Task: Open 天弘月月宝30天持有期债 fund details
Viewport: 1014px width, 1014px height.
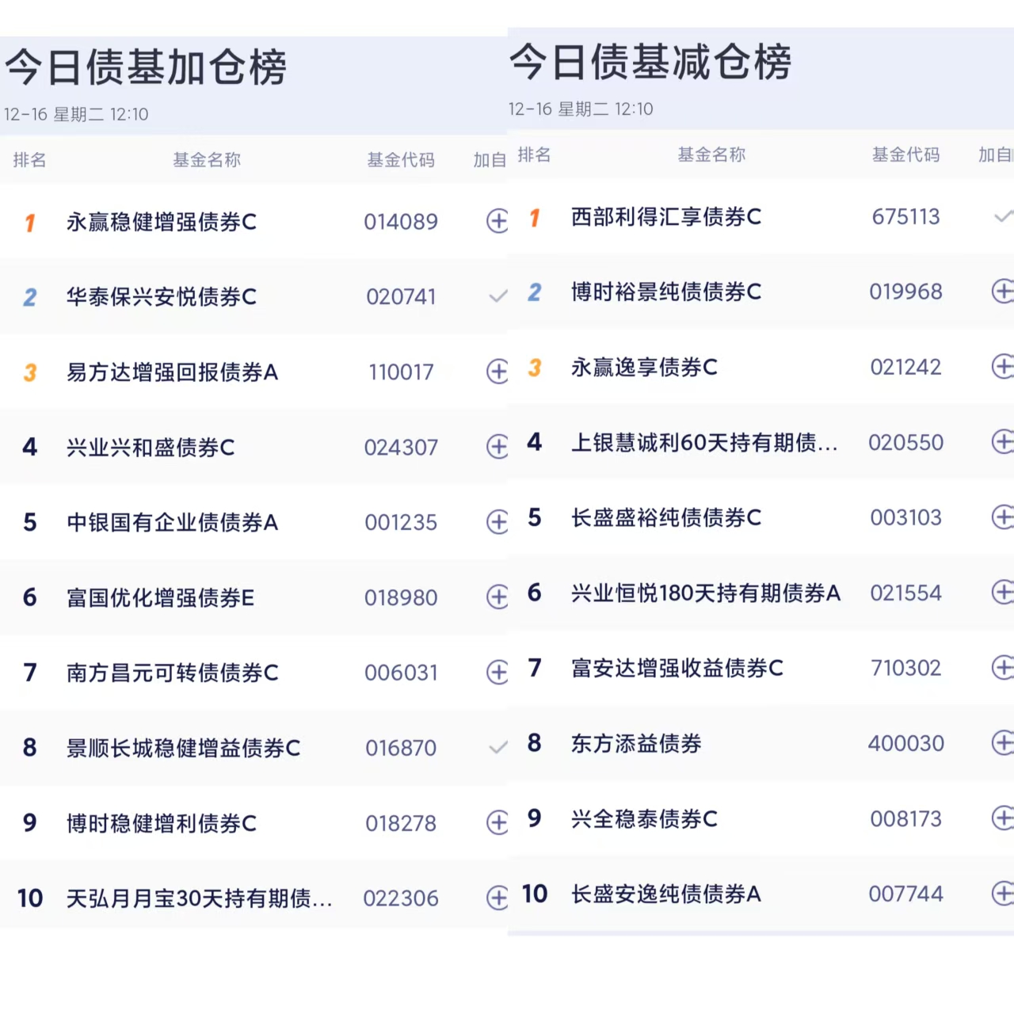Action: coord(199,898)
